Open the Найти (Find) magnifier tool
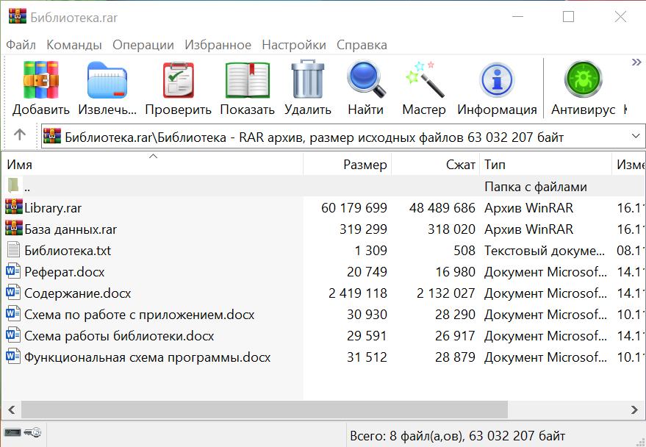The height and width of the screenshot is (447, 646). [x=365, y=80]
